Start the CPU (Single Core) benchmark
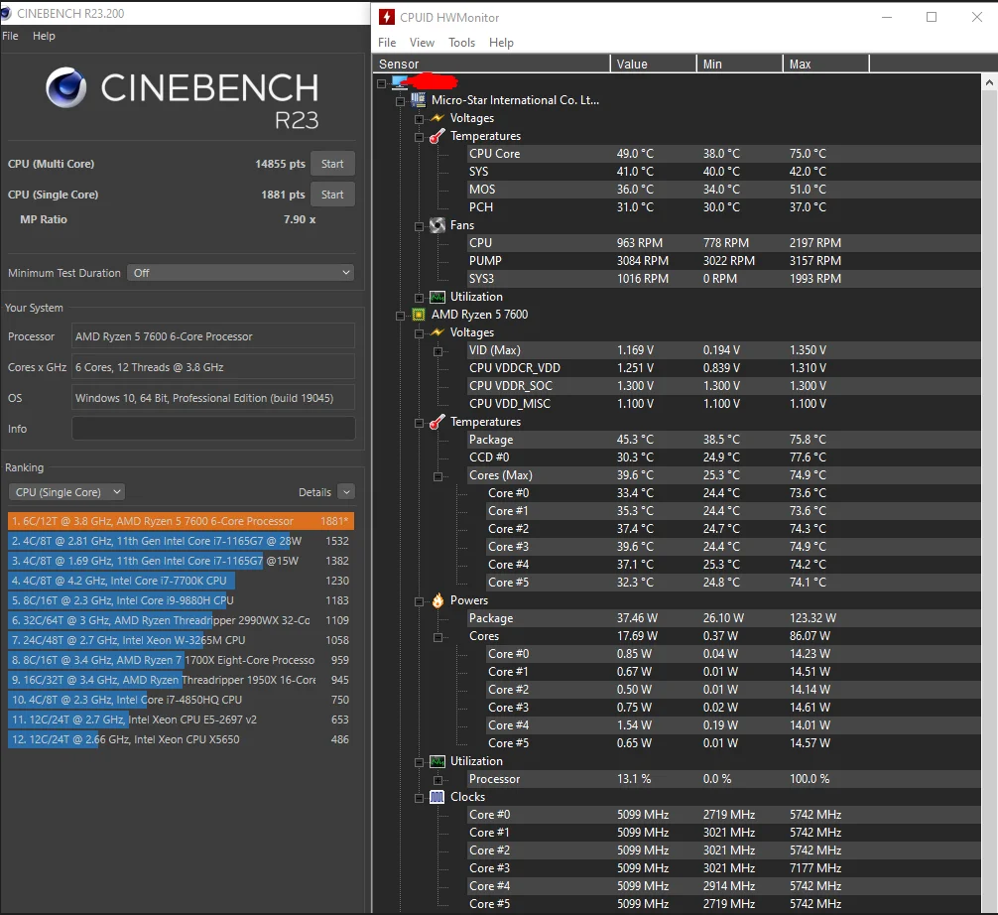998x915 pixels. pos(332,195)
